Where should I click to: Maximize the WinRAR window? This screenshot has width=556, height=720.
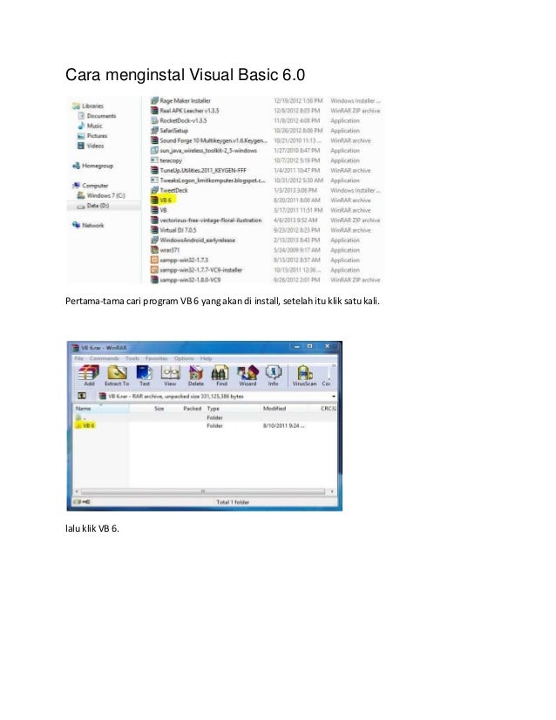(x=310, y=346)
